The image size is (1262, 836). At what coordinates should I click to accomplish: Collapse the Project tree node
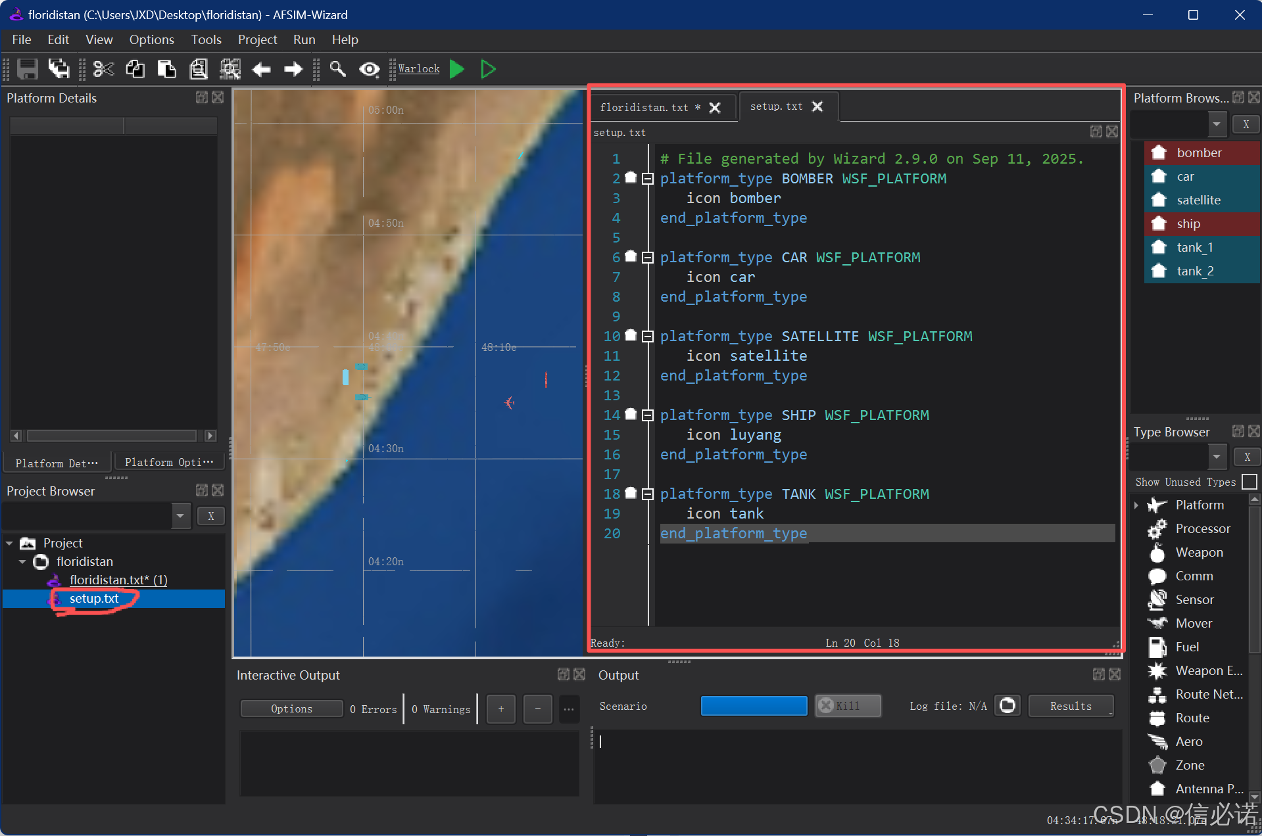pyautogui.click(x=9, y=544)
